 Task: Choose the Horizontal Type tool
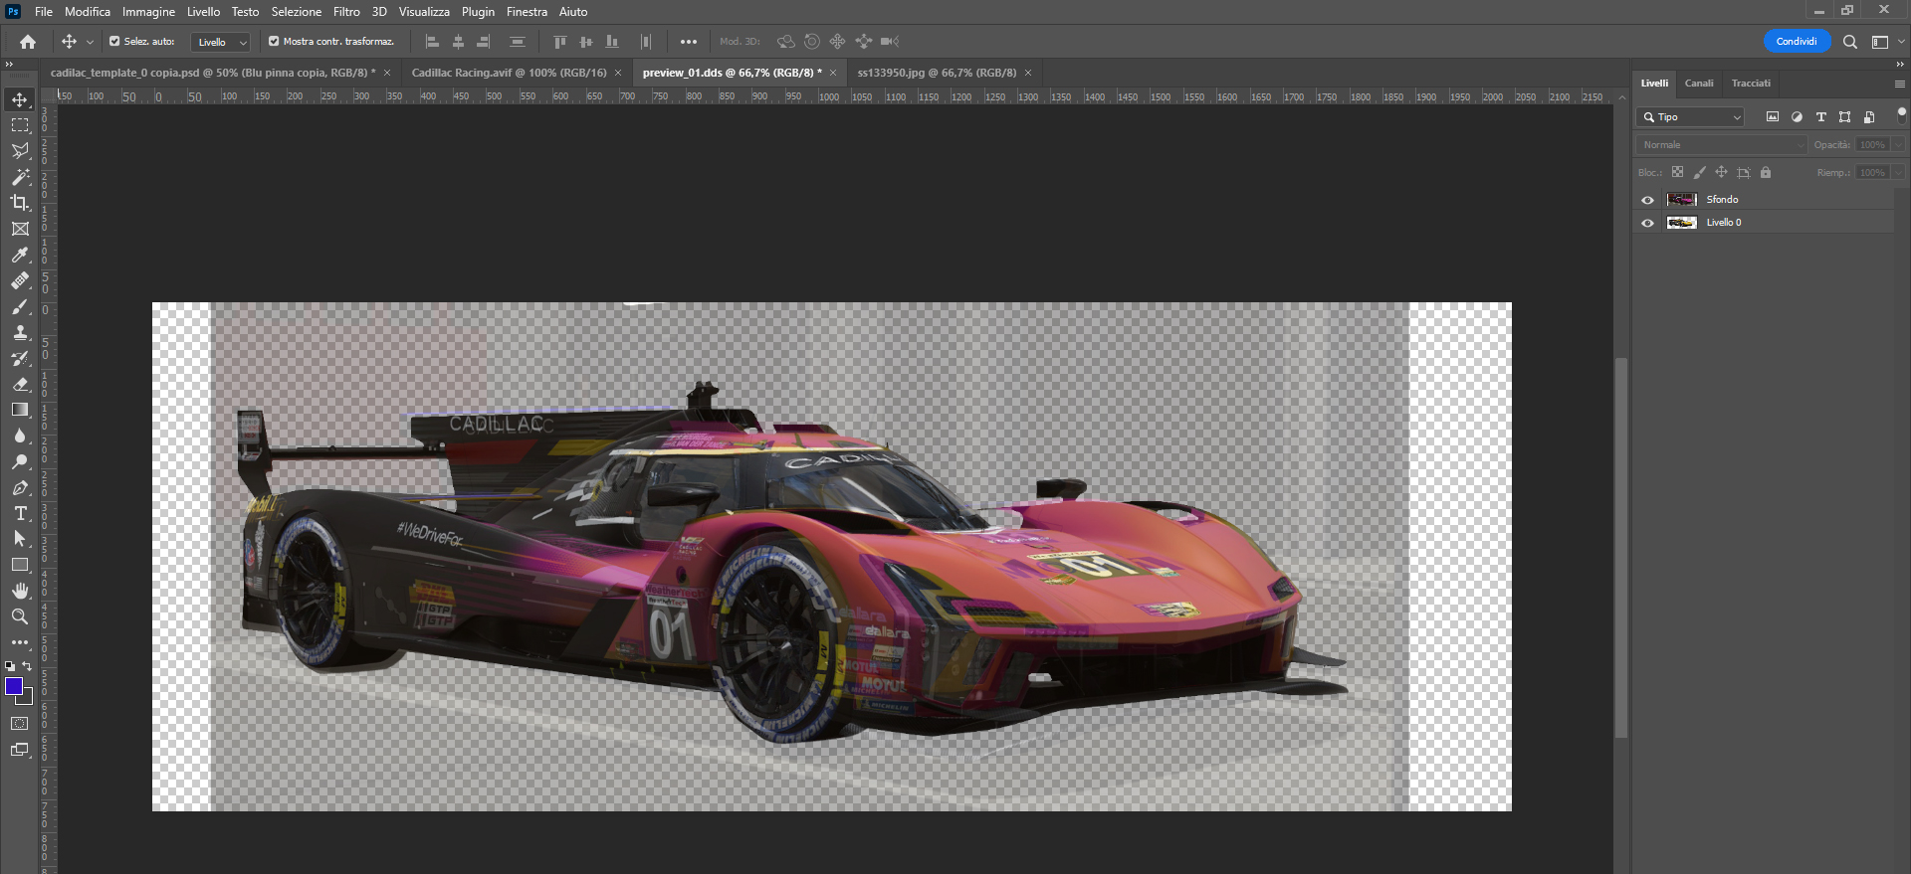click(20, 513)
